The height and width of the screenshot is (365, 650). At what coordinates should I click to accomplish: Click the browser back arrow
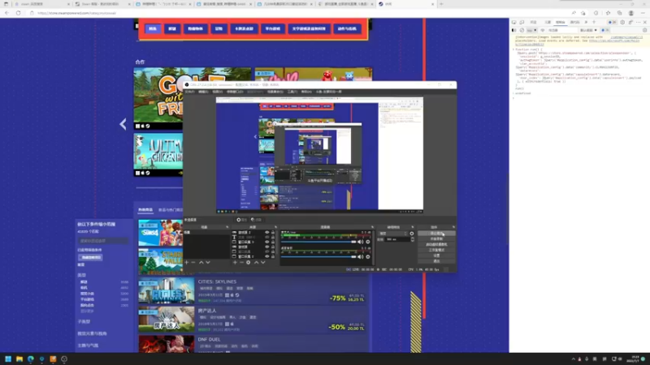pyautogui.click(x=7, y=13)
